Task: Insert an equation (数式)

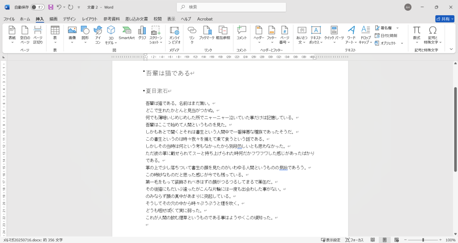Action: click(x=416, y=35)
